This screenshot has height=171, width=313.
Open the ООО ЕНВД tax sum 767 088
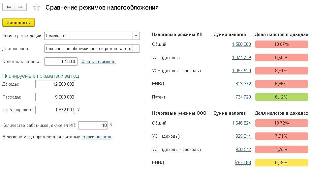[x=243, y=162]
